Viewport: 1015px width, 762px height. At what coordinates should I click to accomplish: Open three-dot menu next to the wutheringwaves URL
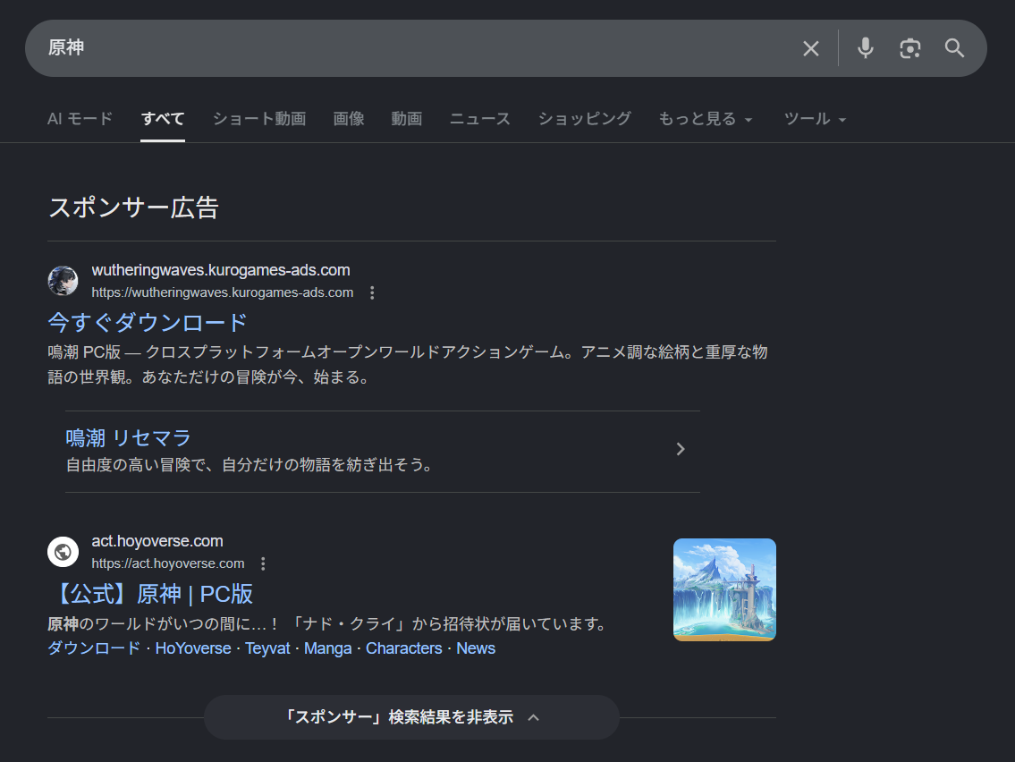(372, 292)
